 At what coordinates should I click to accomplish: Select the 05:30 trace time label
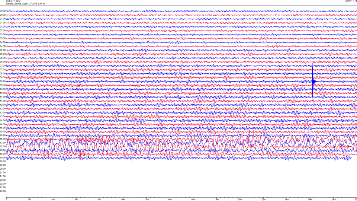(x=3, y=54)
